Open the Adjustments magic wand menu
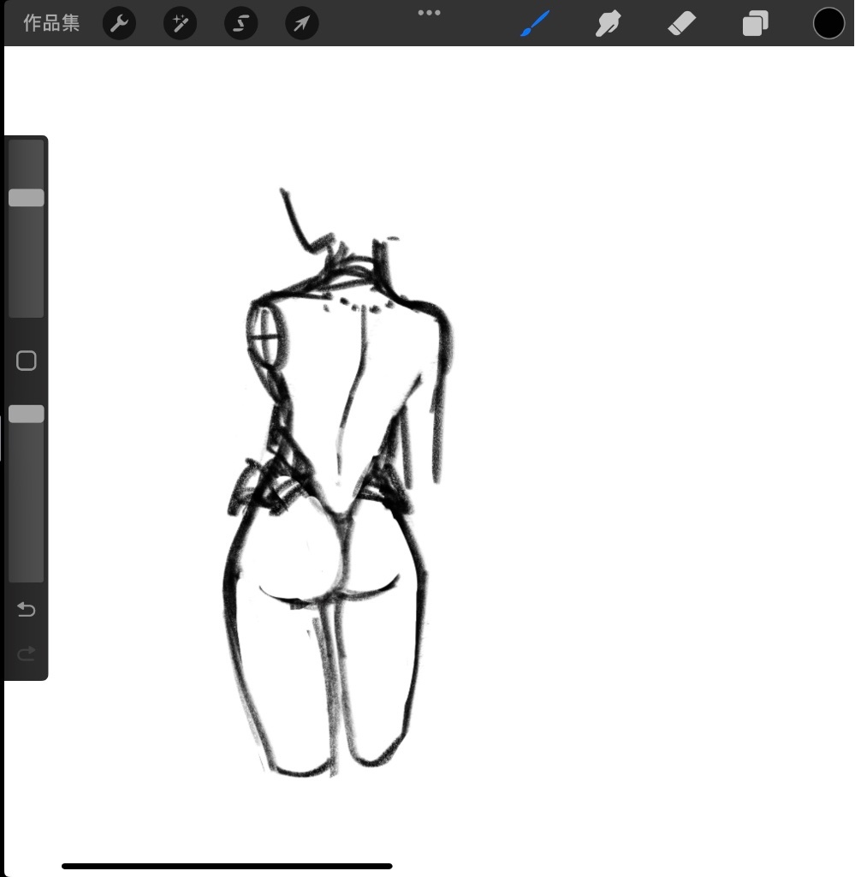 [180, 23]
